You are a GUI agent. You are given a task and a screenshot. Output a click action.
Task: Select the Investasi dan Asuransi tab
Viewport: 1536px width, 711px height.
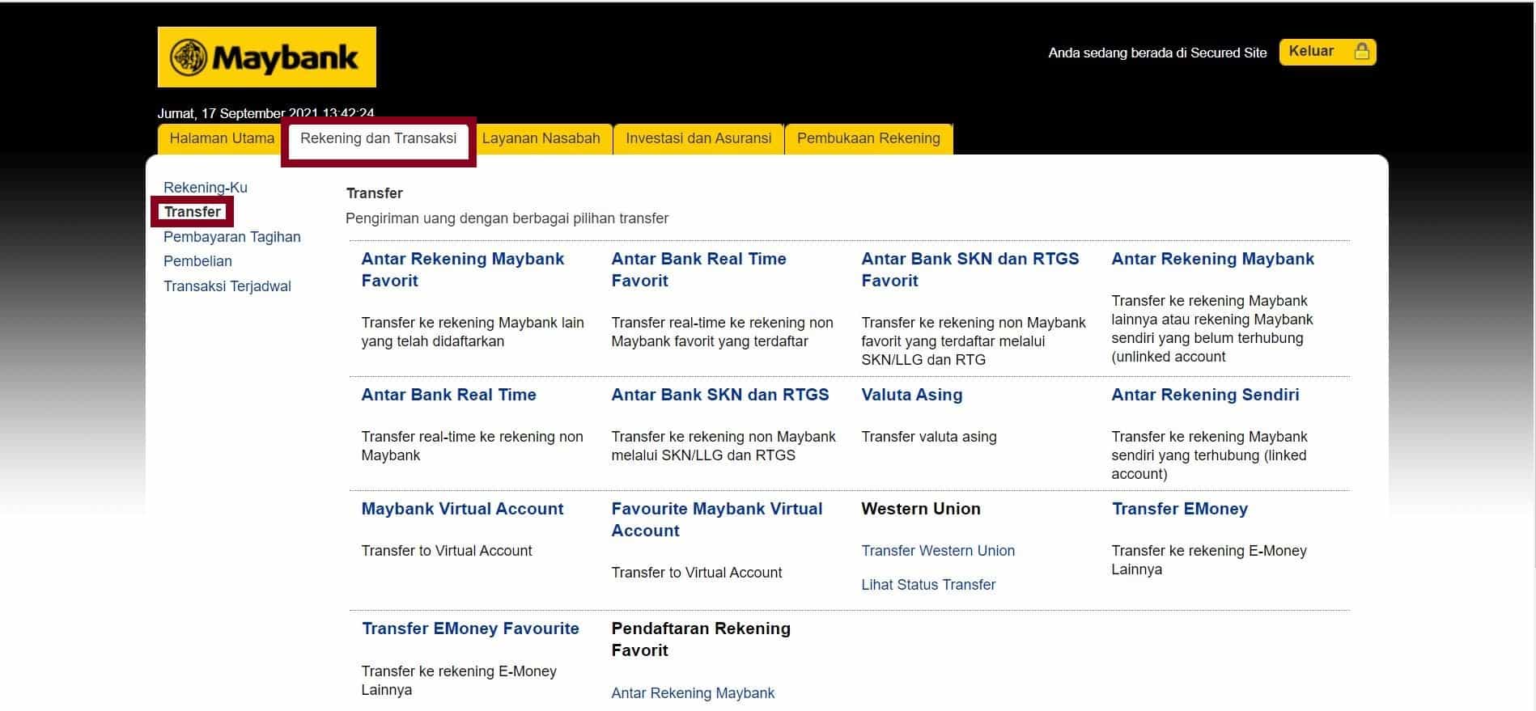tap(698, 138)
